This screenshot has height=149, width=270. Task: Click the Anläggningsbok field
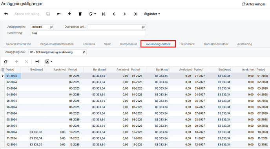[x=58, y=52]
